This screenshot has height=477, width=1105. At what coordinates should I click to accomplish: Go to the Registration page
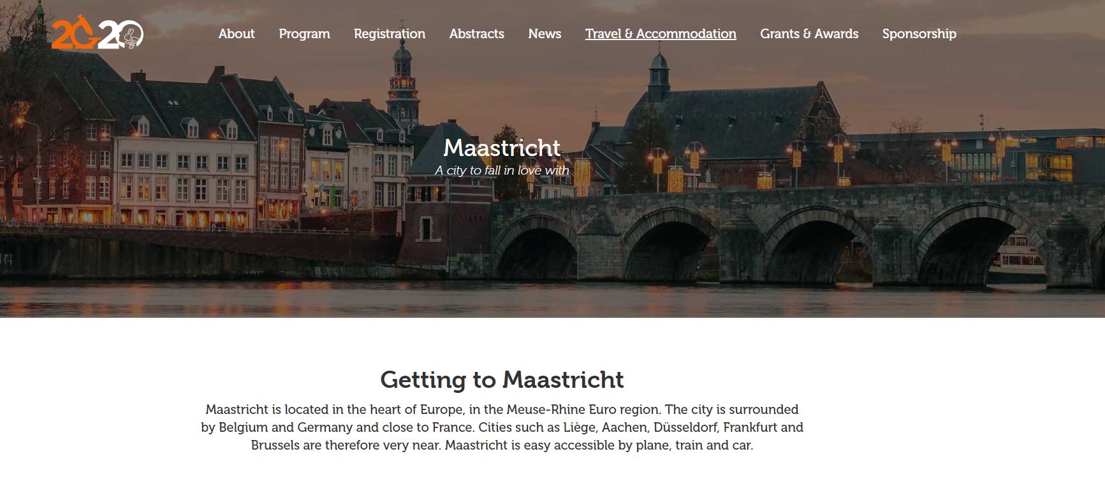coord(390,34)
